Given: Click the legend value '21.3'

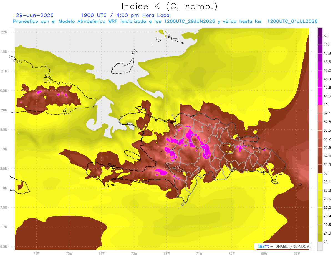Looking at the screenshot, I should pos(327,233).
